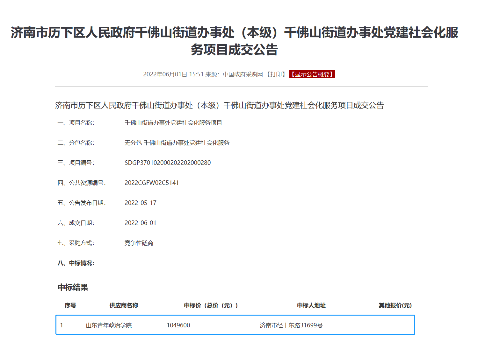Click the publish timestamp 2022年06月01日 15:51
478x342 pixels.
173,74
